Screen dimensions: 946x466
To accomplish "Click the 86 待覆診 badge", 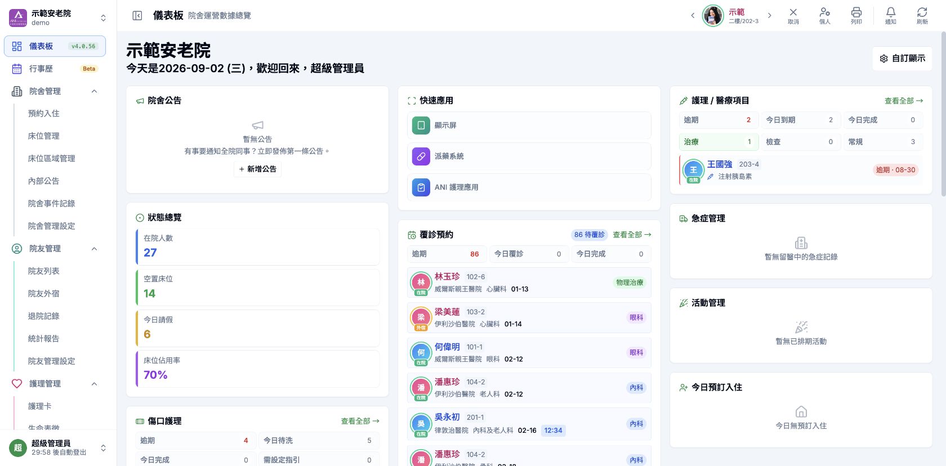I will coord(590,235).
